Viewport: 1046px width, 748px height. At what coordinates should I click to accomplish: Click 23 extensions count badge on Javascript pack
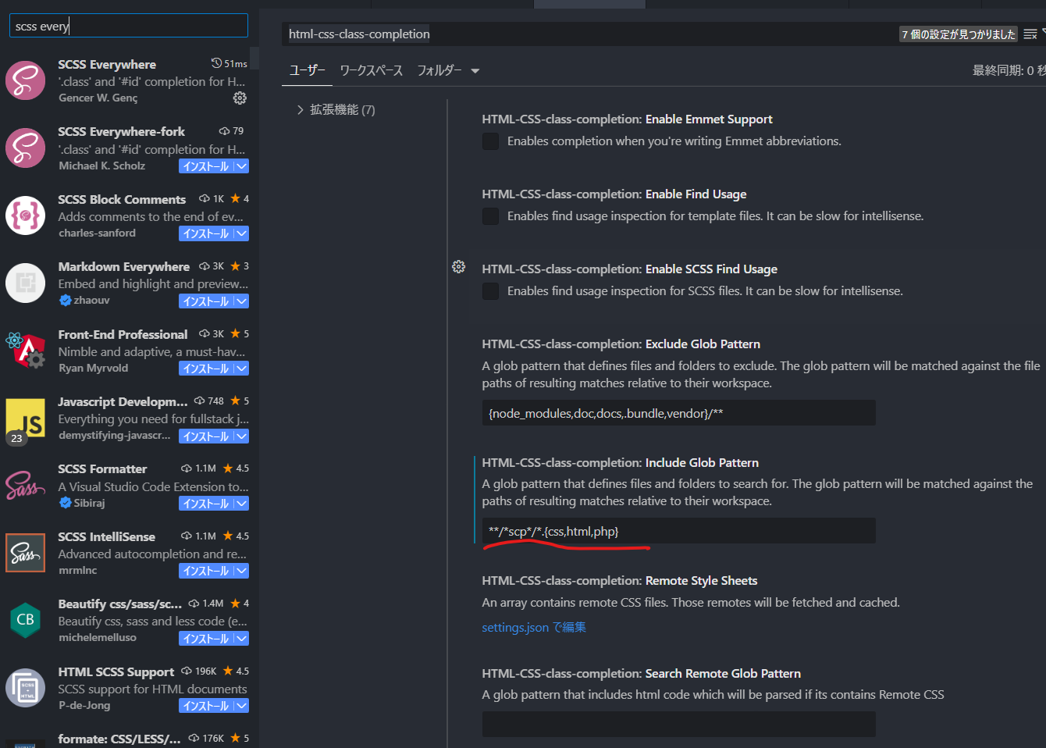tap(16, 438)
